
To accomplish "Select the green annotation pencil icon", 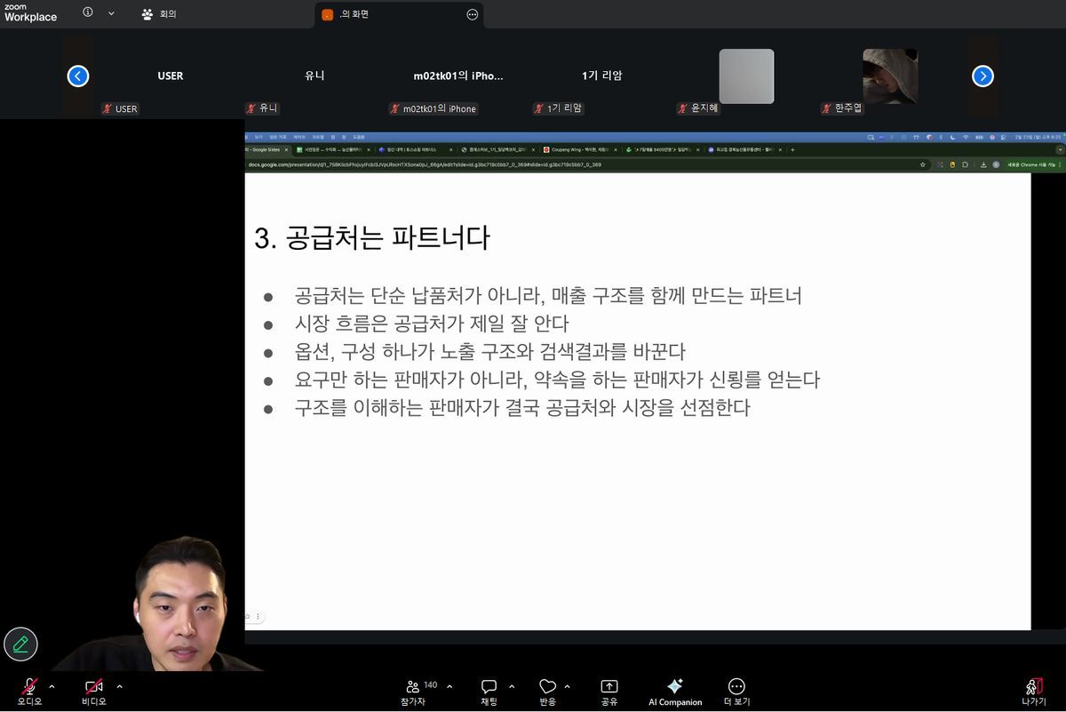I will pyautogui.click(x=20, y=644).
